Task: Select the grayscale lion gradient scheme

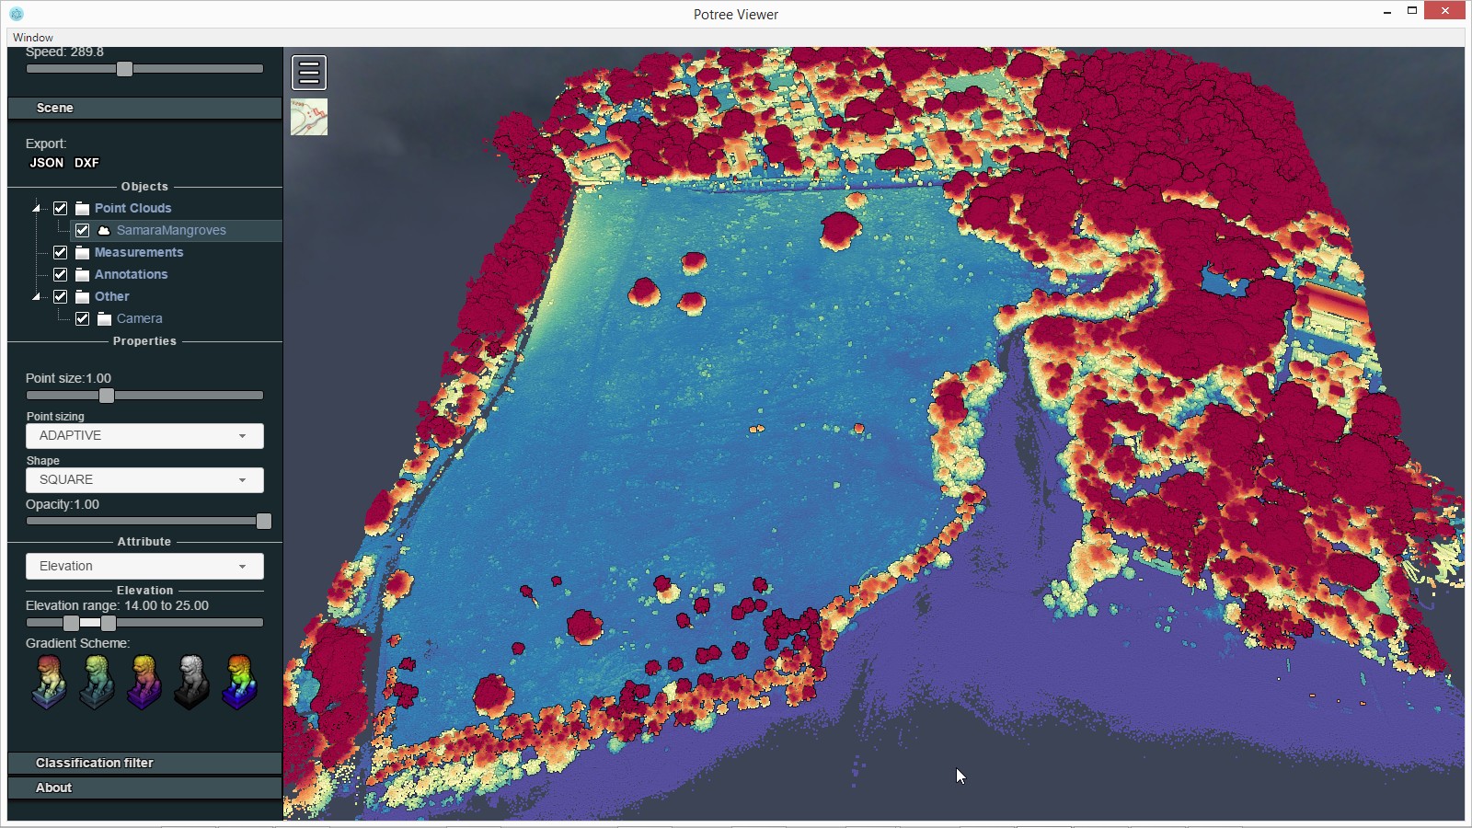Action: pos(191,682)
